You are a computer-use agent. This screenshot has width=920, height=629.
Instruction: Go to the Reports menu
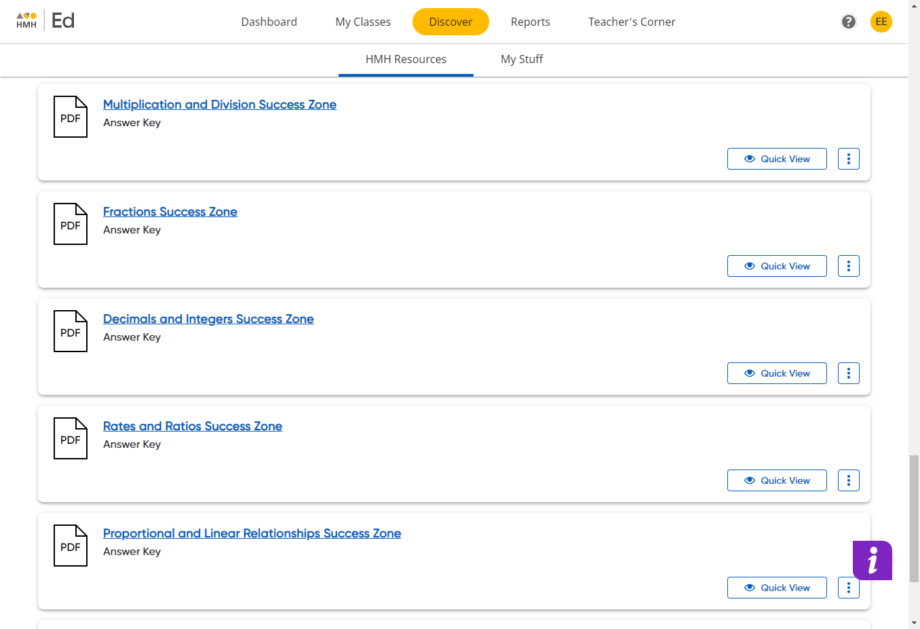(x=530, y=22)
